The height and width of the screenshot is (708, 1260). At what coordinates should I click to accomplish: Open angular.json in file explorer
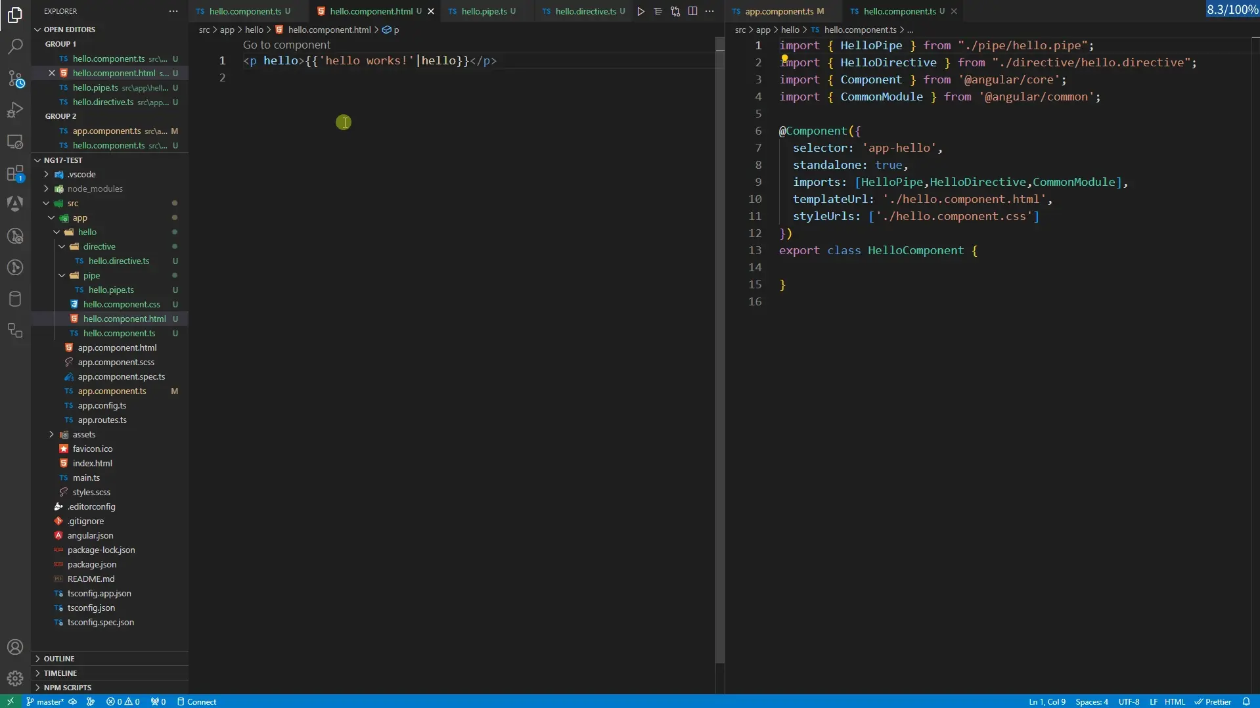[x=90, y=535]
